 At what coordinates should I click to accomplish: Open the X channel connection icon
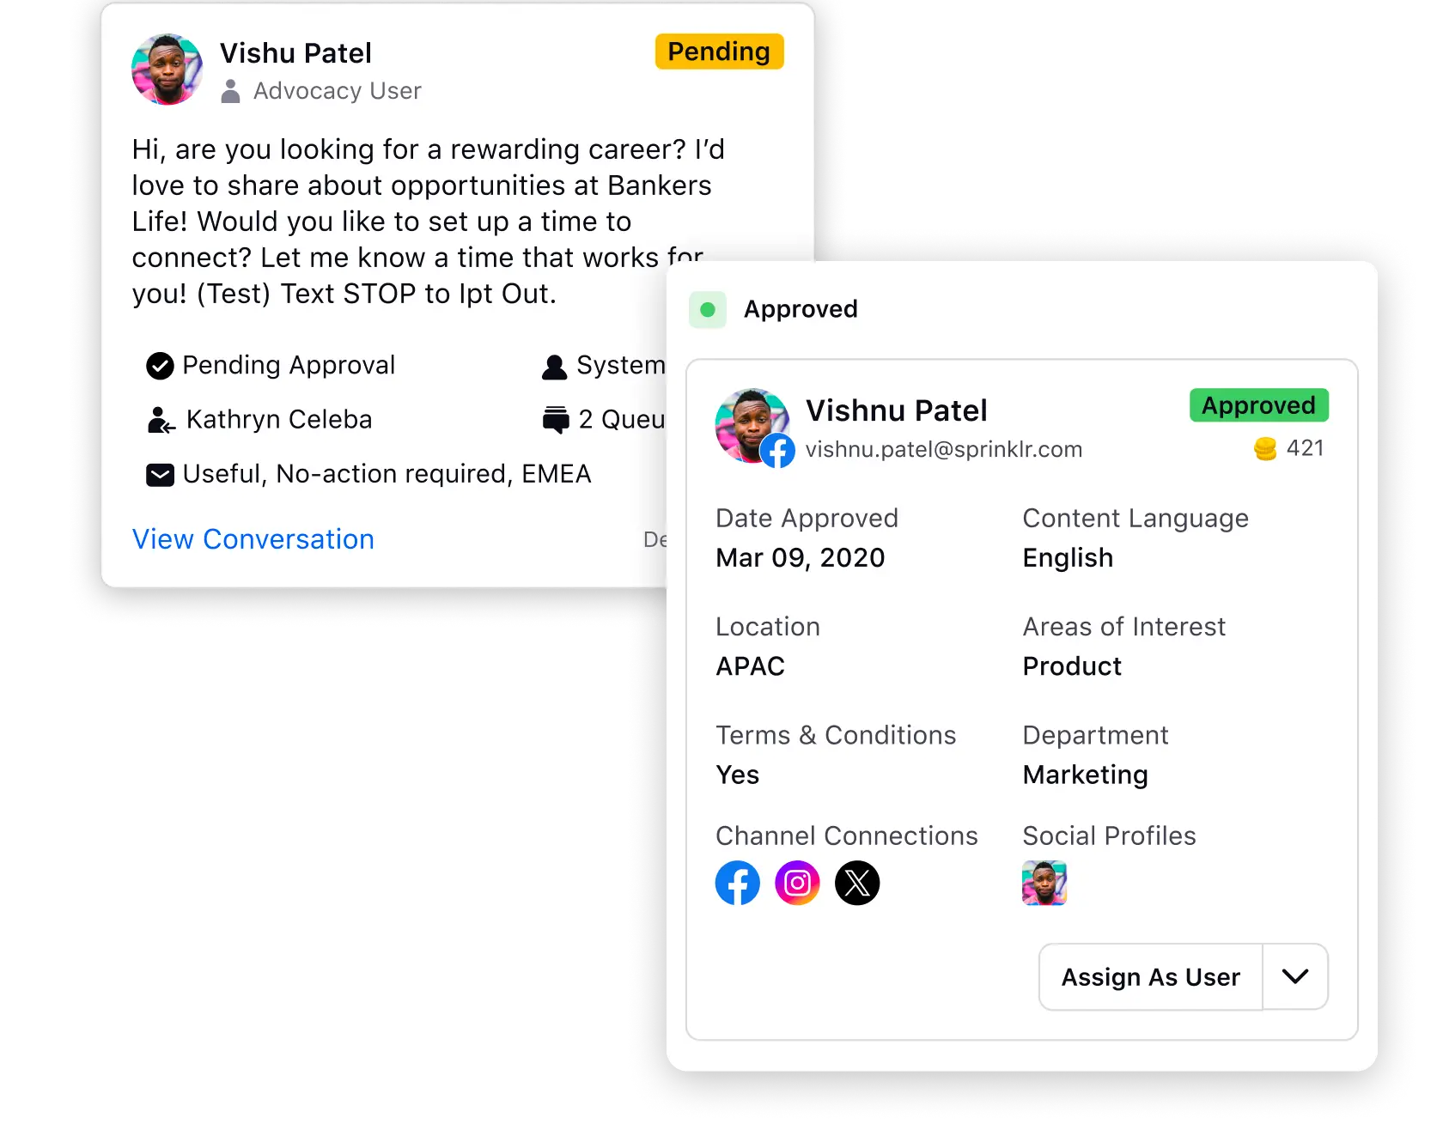coord(857,883)
